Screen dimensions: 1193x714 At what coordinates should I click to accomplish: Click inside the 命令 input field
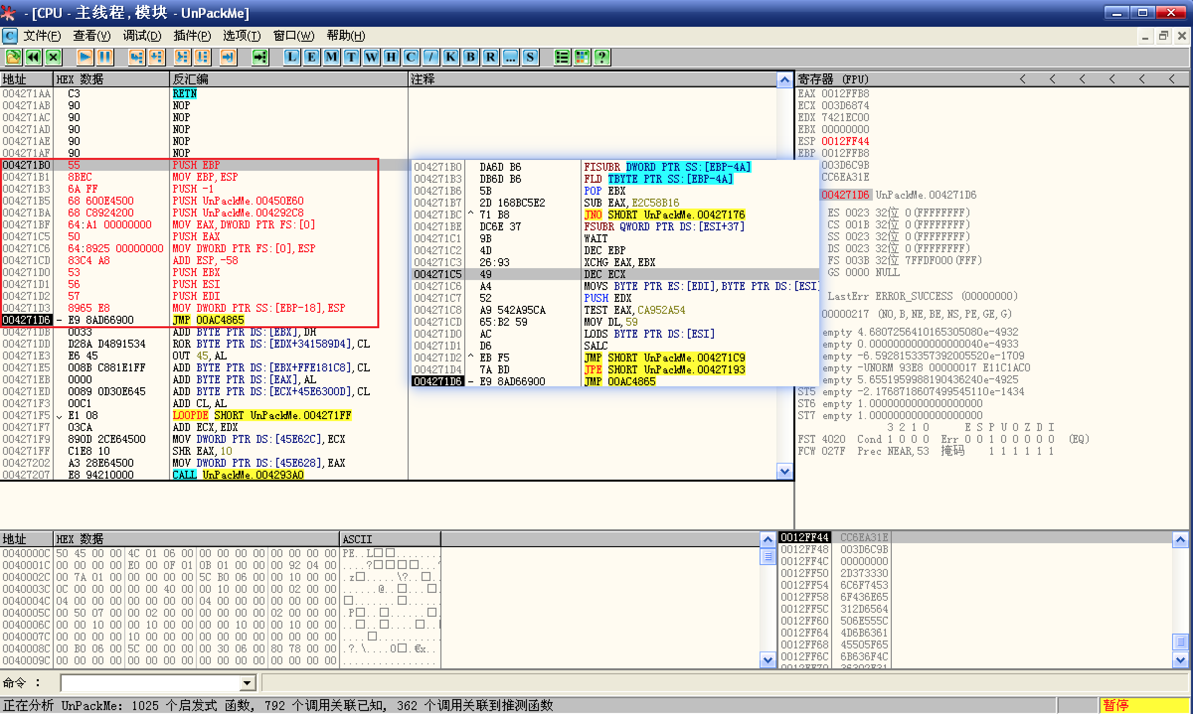149,683
